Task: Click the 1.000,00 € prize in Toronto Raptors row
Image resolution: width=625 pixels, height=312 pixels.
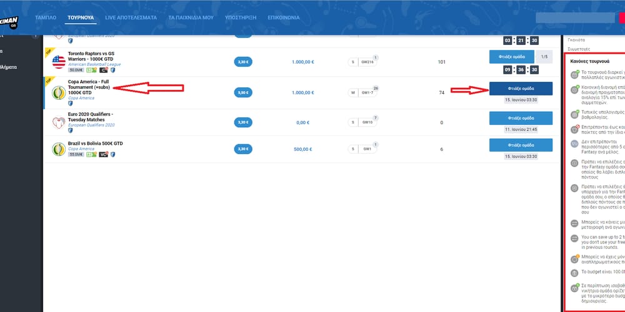Action: [x=303, y=62]
